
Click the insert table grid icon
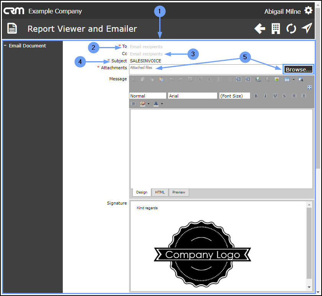287,80
